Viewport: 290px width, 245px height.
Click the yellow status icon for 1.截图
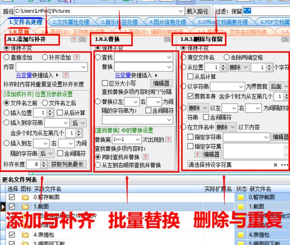(241, 207)
